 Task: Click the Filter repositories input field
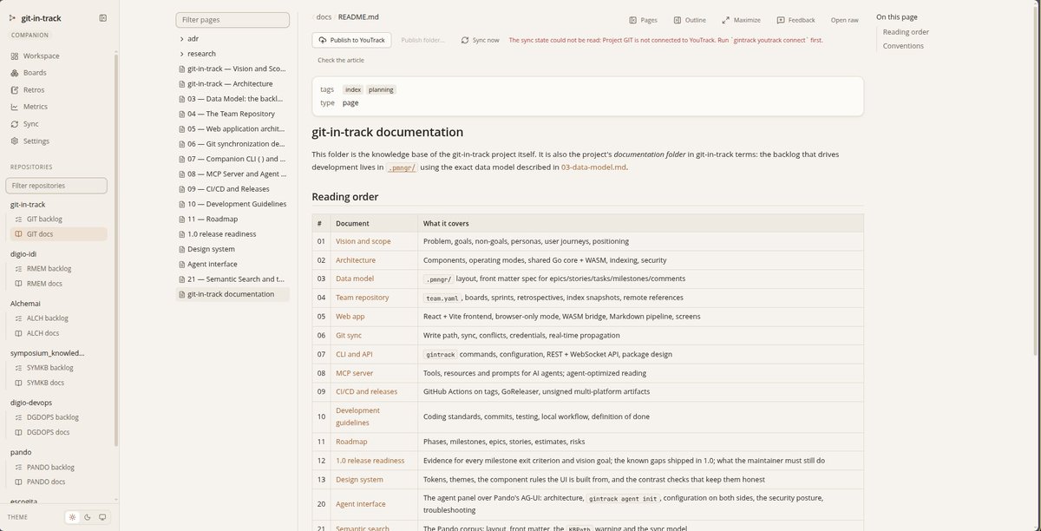[x=56, y=186]
